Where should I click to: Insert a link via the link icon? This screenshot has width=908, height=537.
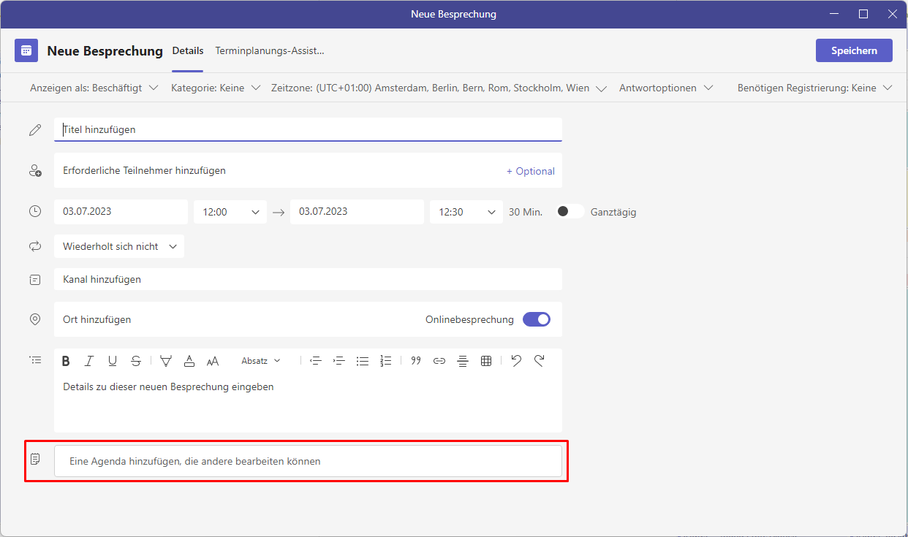[439, 361]
